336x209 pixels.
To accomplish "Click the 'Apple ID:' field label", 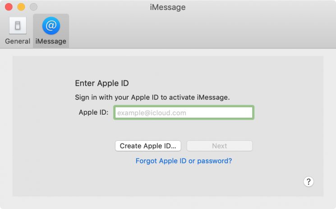I will pyautogui.click(x=93, y=112).
